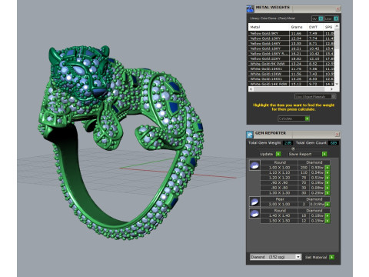Toggle the Use Object Materials option
Image resolution: width=369 pixels, height=277 pixels.
click(315, 96)
